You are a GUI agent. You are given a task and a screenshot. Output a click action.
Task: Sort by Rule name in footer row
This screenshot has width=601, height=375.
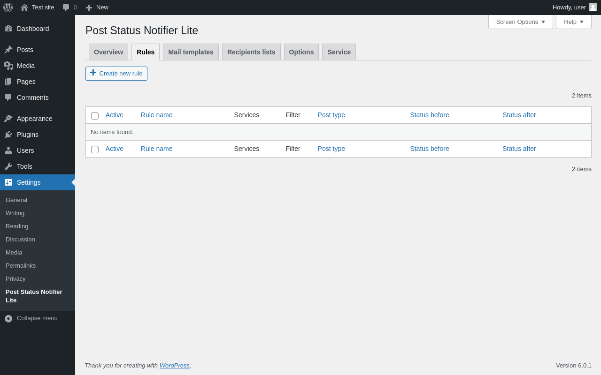157,149
